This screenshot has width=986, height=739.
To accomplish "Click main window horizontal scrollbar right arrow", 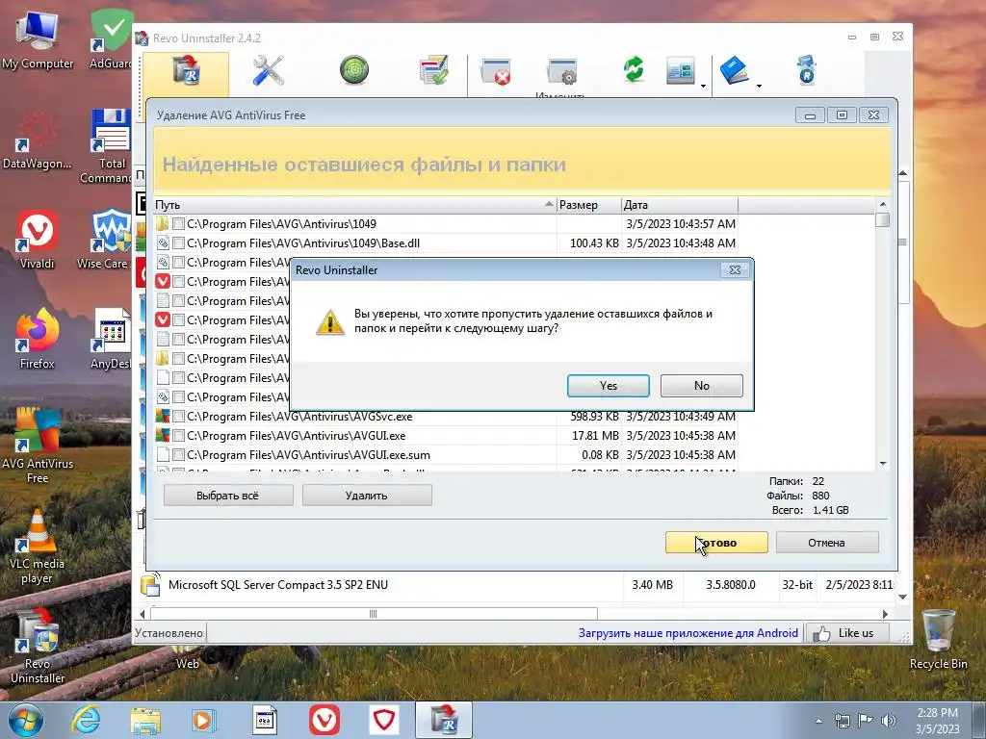I will (886, 614).
